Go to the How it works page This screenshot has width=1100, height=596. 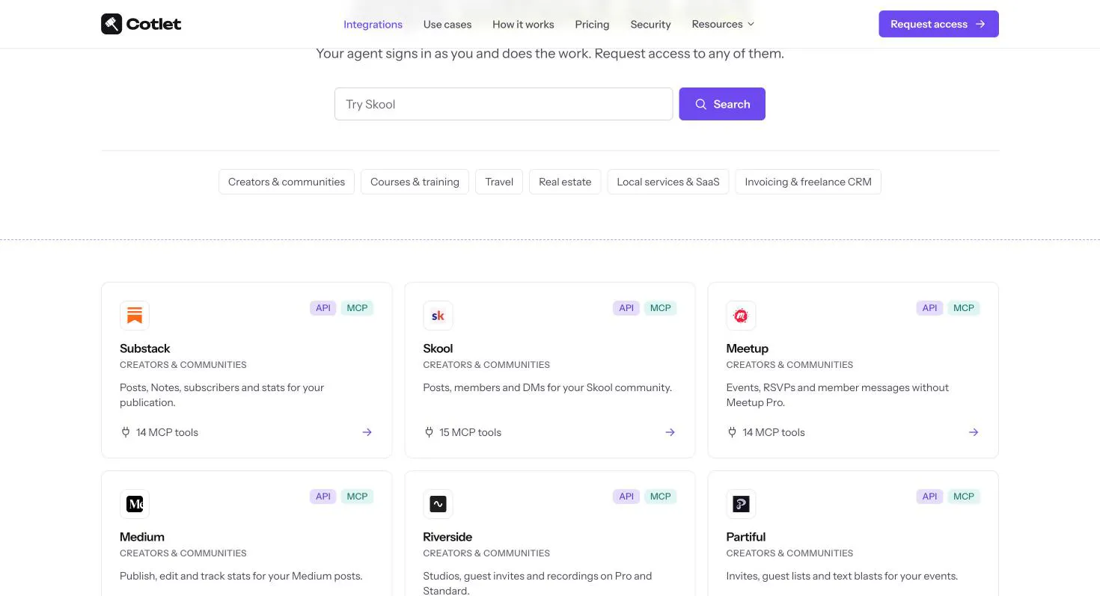click(x=523, y=24)
